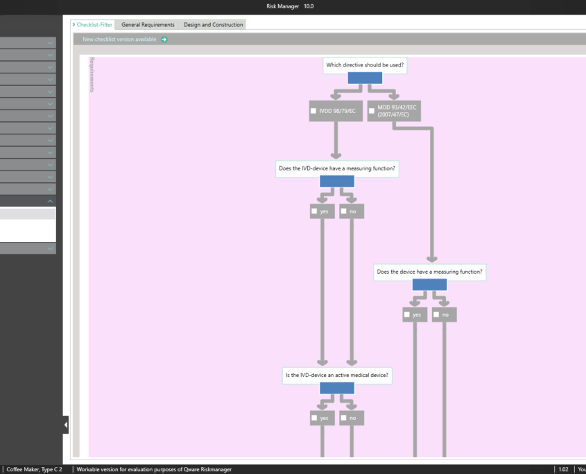Viewport: 586px width, 474px height.
Task: Expand the topmost sidebar section chevron
Action: 50,43
